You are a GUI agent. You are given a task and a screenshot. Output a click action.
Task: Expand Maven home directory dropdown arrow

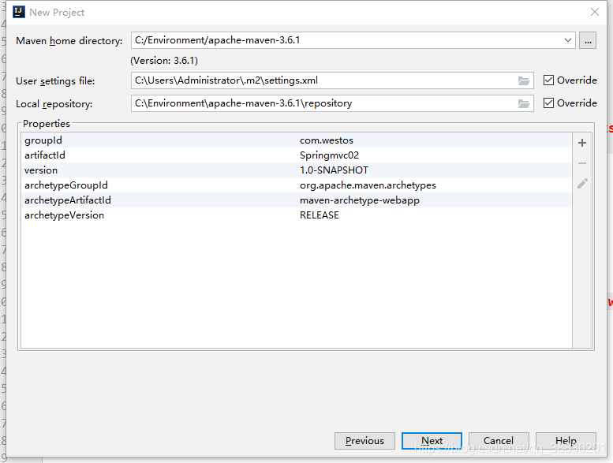(568, 40)
